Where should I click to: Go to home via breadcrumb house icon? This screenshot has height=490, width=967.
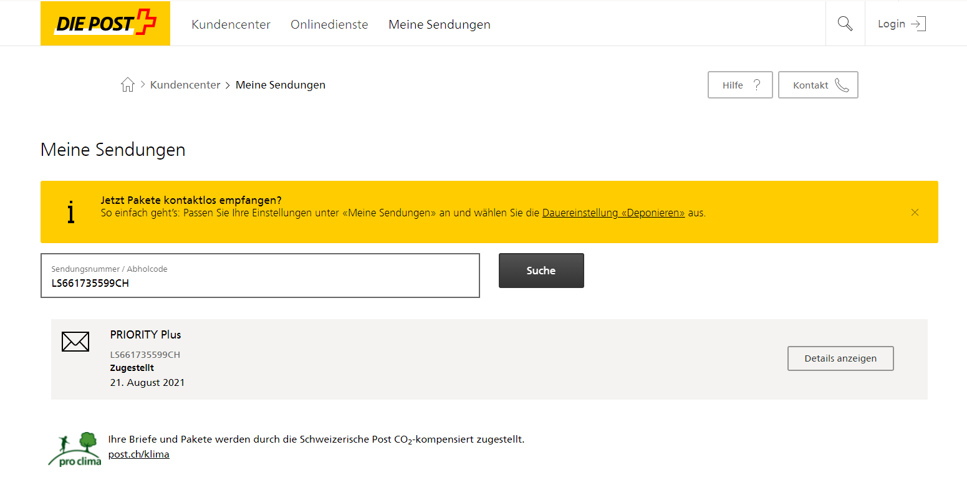128,85
